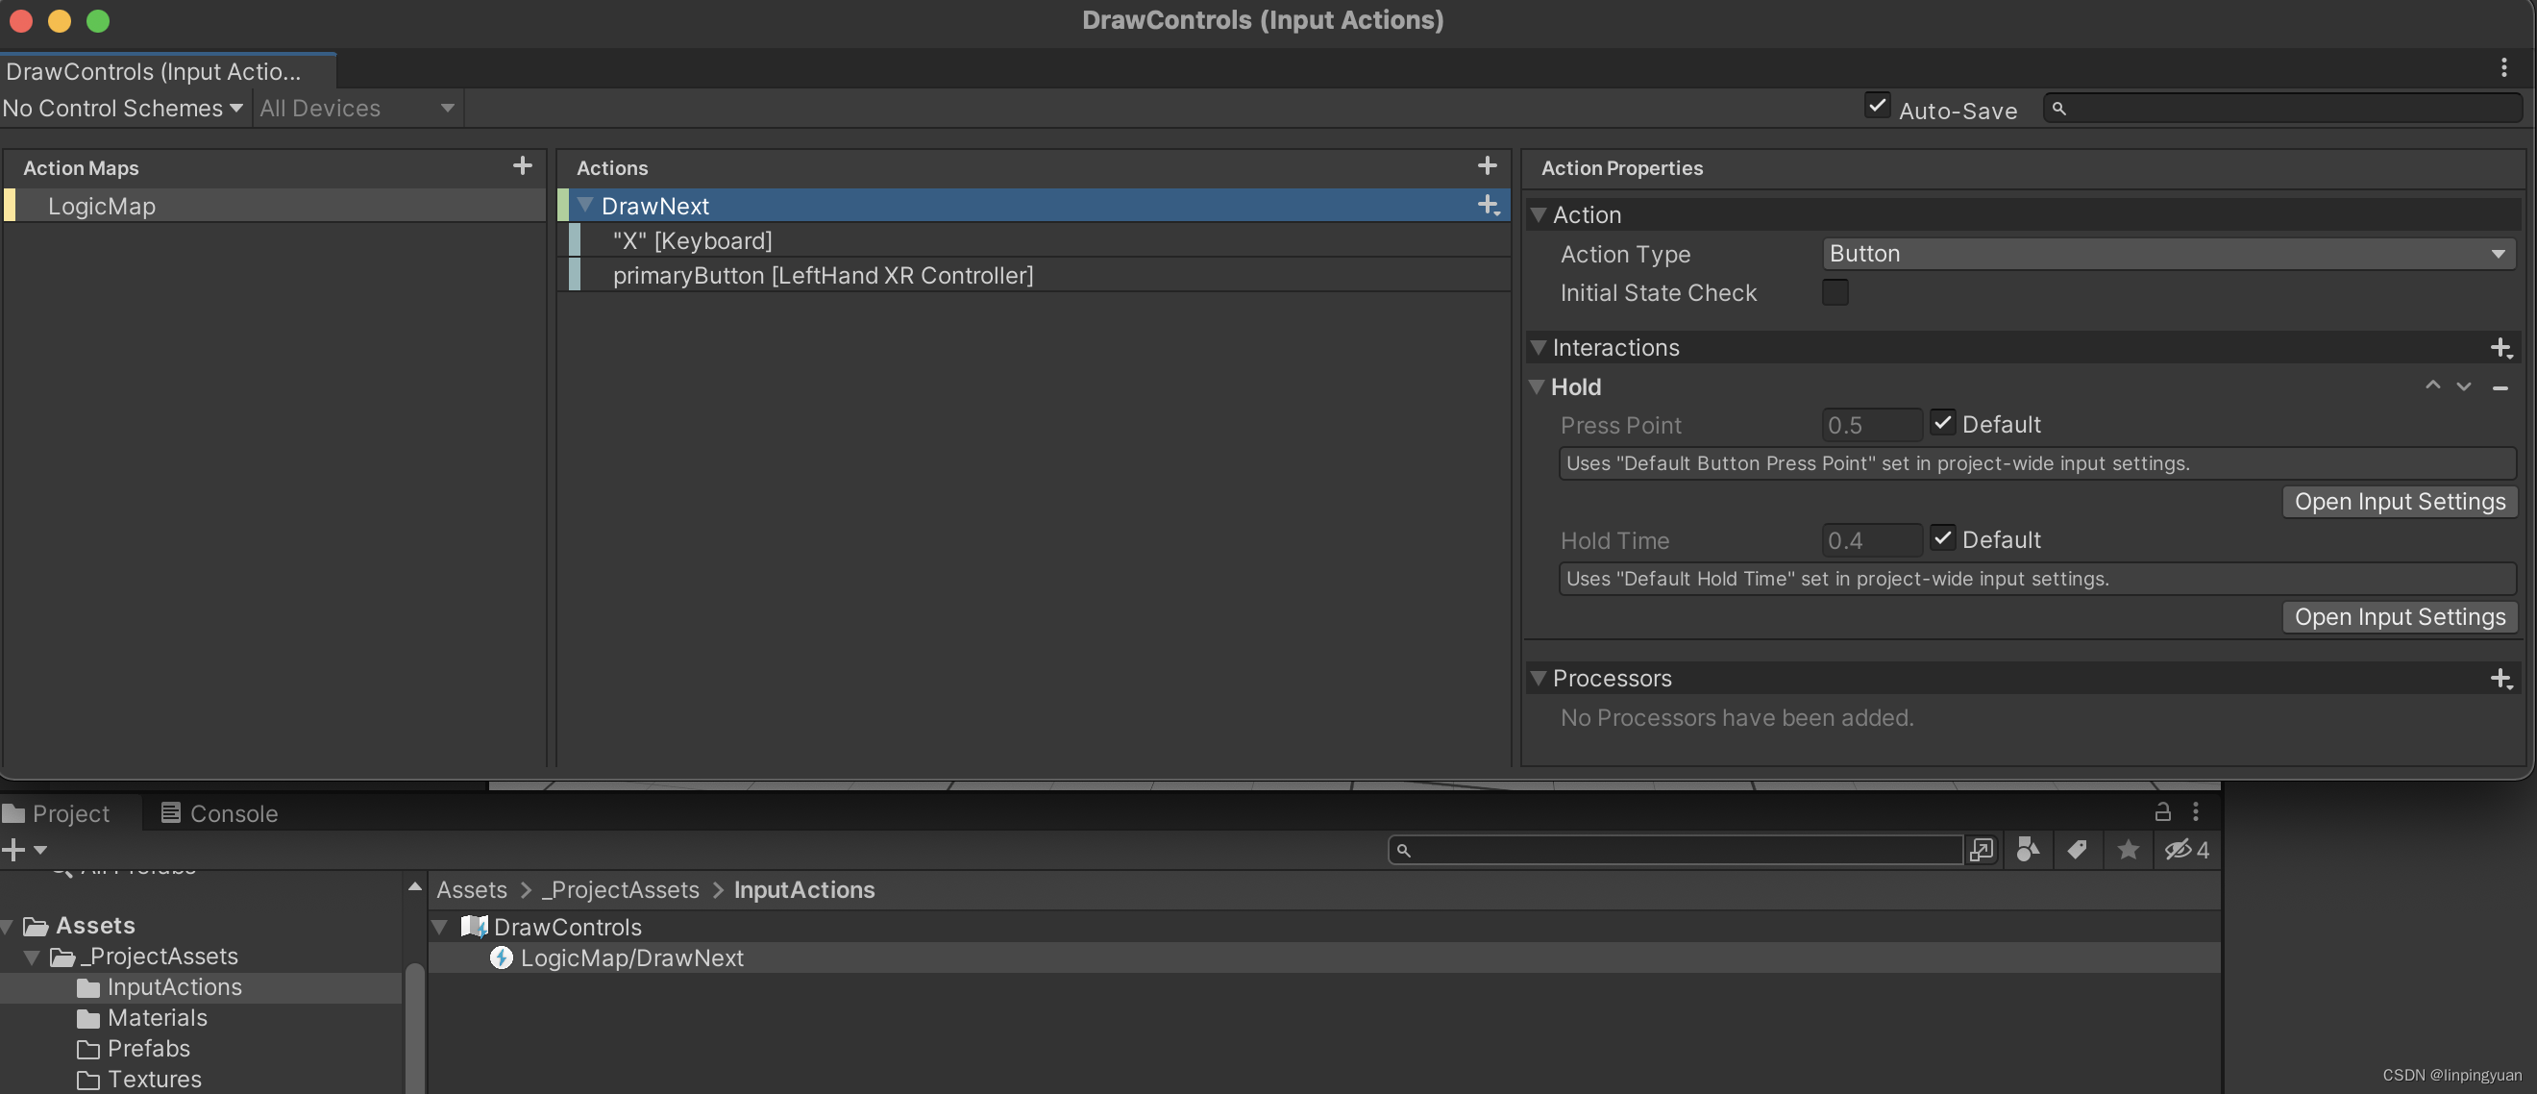Uncheck Default for Hold Time
2537x1094 pixels.
[x=1942, y=538]
